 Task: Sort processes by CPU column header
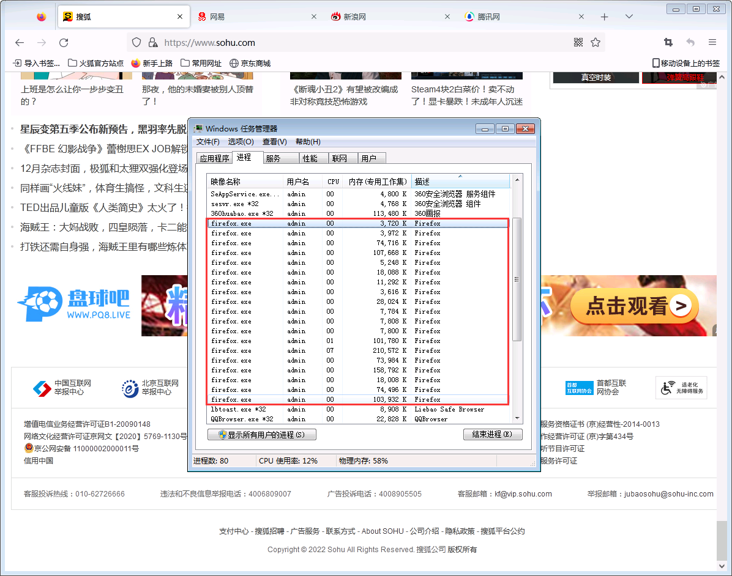[x=333, y=182]
